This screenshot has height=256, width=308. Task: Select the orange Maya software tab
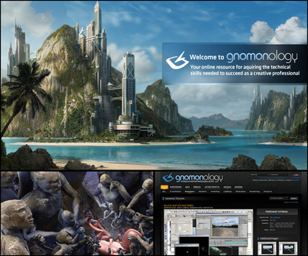pos(164,187)
